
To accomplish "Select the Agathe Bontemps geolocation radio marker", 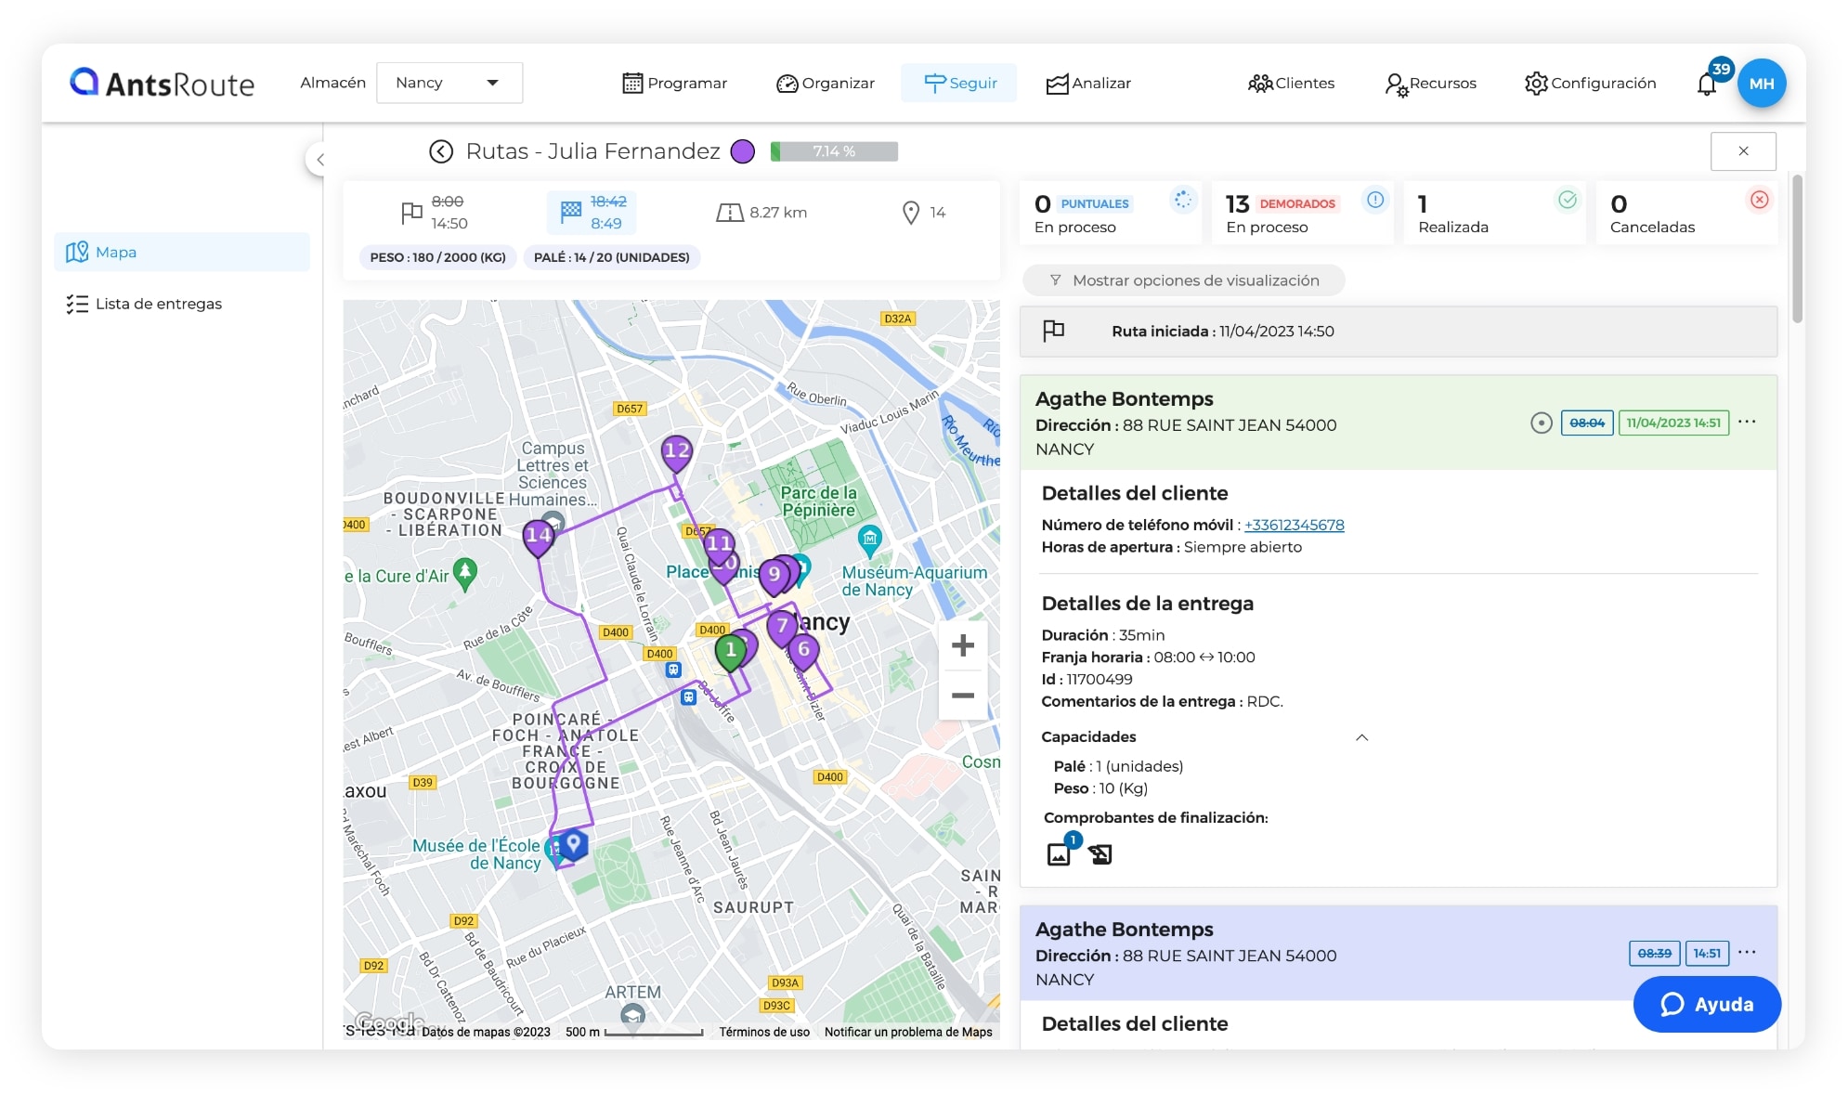I will (1542, 423).
